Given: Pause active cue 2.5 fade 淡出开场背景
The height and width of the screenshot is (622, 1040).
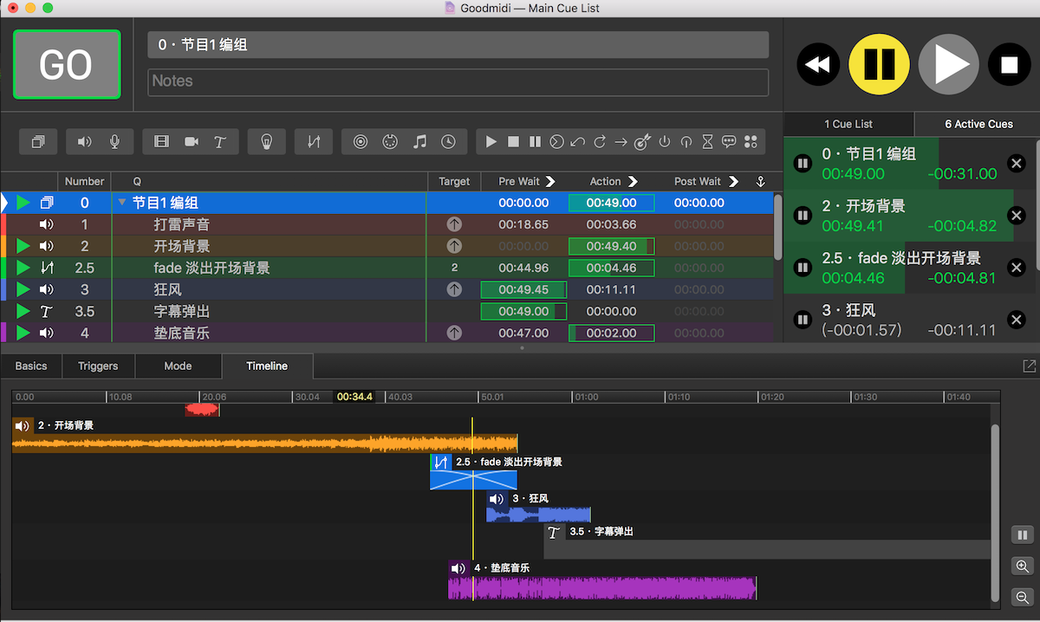Looking at the screenshot, I should coord(803,268).
